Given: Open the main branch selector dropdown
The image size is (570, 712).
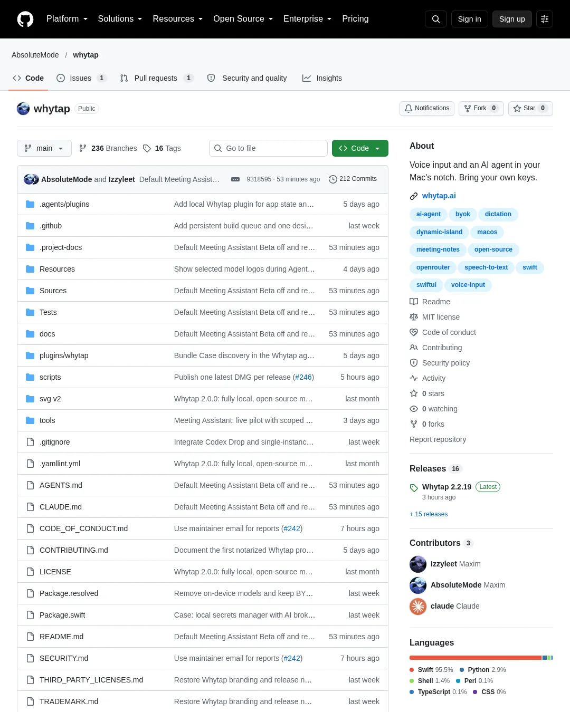Looking at the screenshot, I should [44, 148].
